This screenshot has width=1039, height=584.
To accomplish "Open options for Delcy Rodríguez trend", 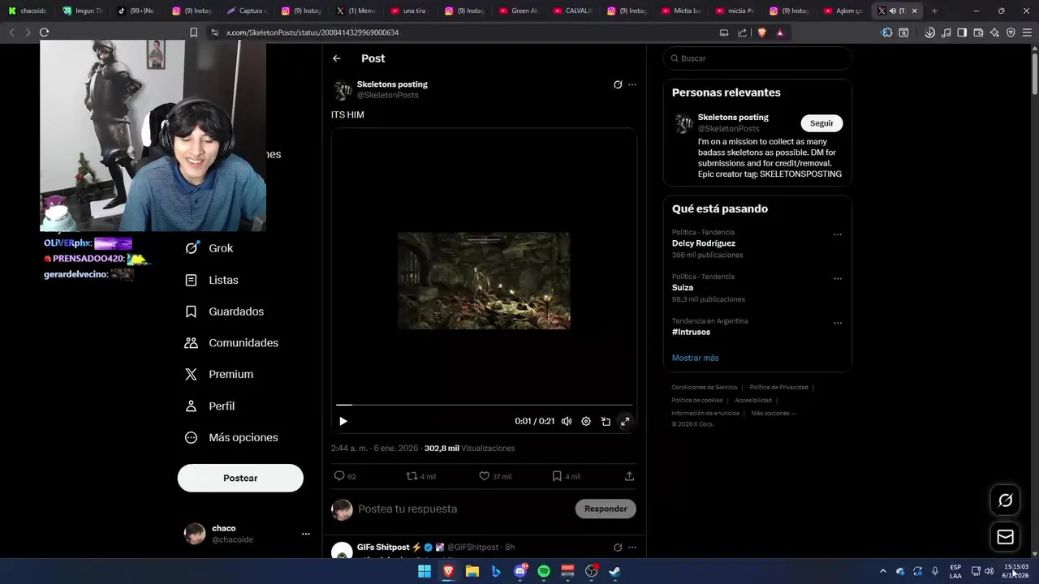I will (838, 234).
